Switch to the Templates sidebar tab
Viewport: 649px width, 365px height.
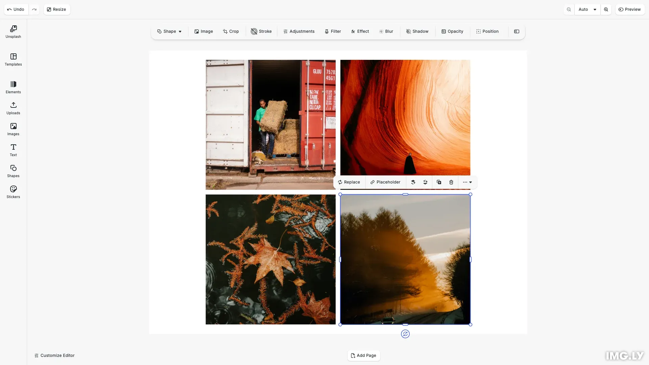13,59
